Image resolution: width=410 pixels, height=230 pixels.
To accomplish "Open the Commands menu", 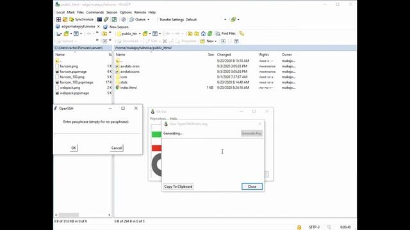I will click(95, 12).
